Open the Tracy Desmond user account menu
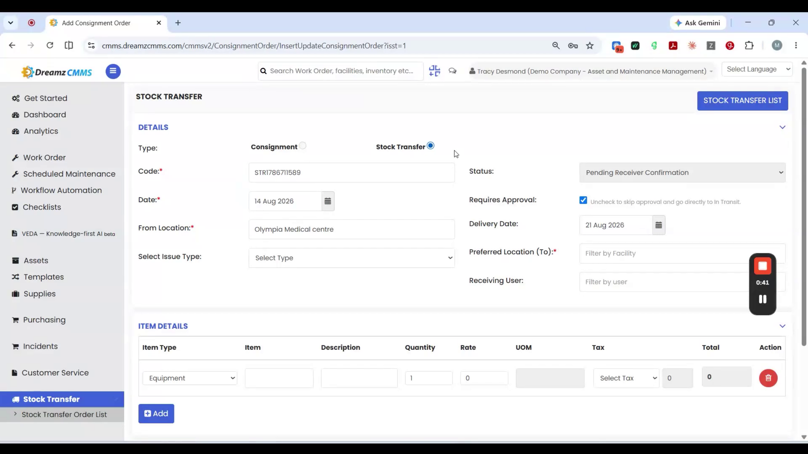The width and height of the screenshot is (808, 454). coord(591,71)
